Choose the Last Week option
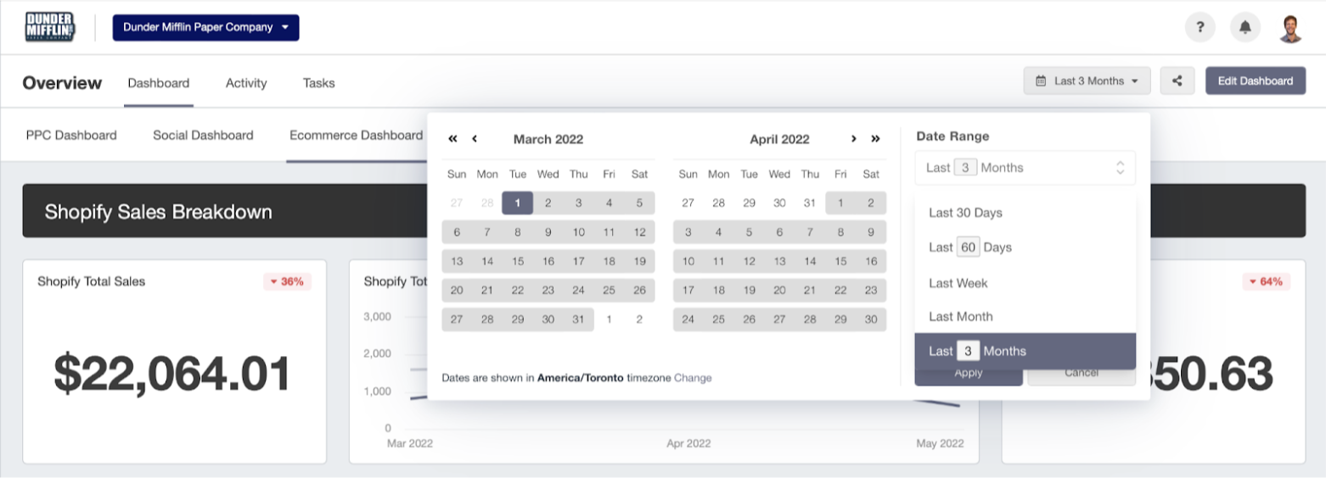This screenshot has height=478, width=1326. click(1025, 283)
